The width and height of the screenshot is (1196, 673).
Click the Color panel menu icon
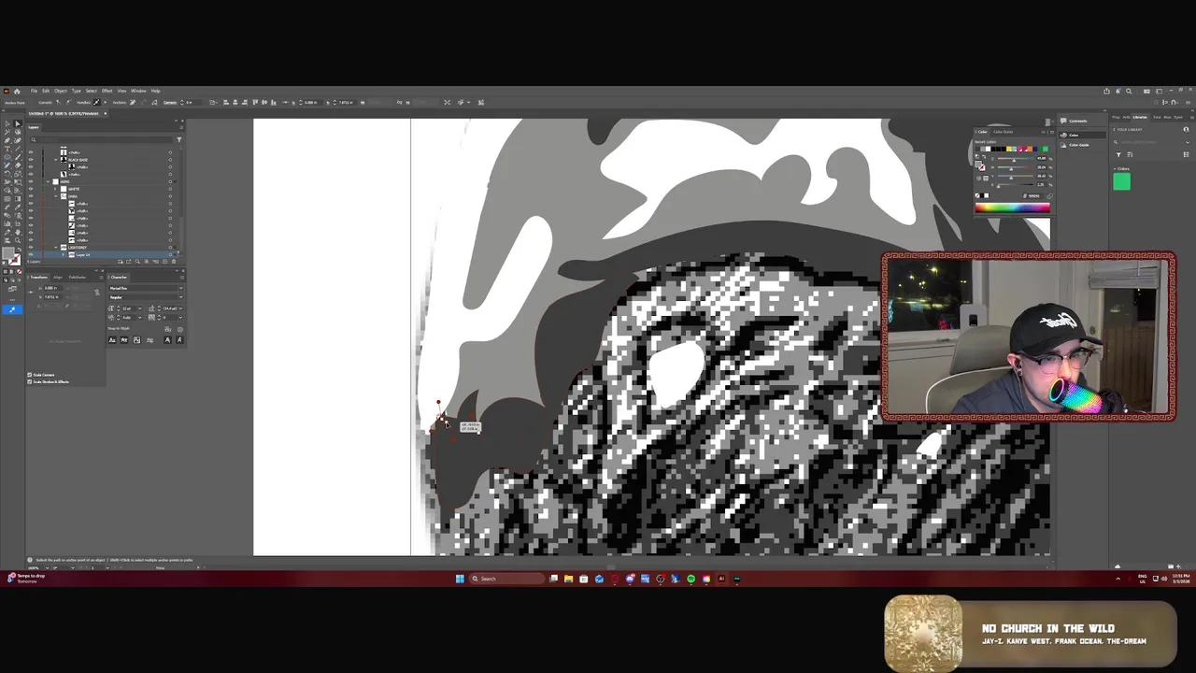(x=1052, y=132)
